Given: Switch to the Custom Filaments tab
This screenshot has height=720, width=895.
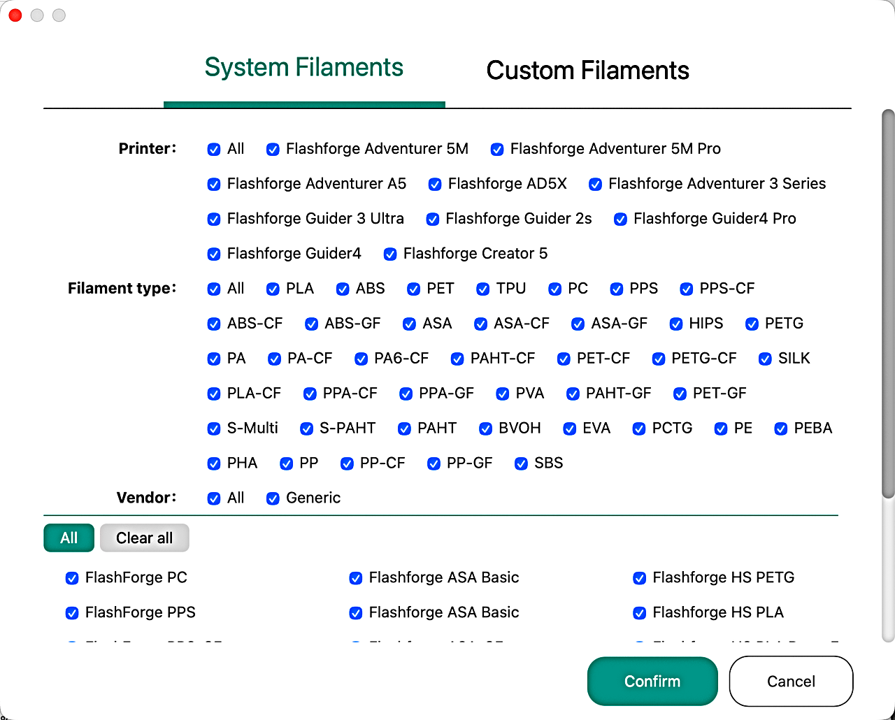Looking at the screenshot, I should (x=587, y=70).
